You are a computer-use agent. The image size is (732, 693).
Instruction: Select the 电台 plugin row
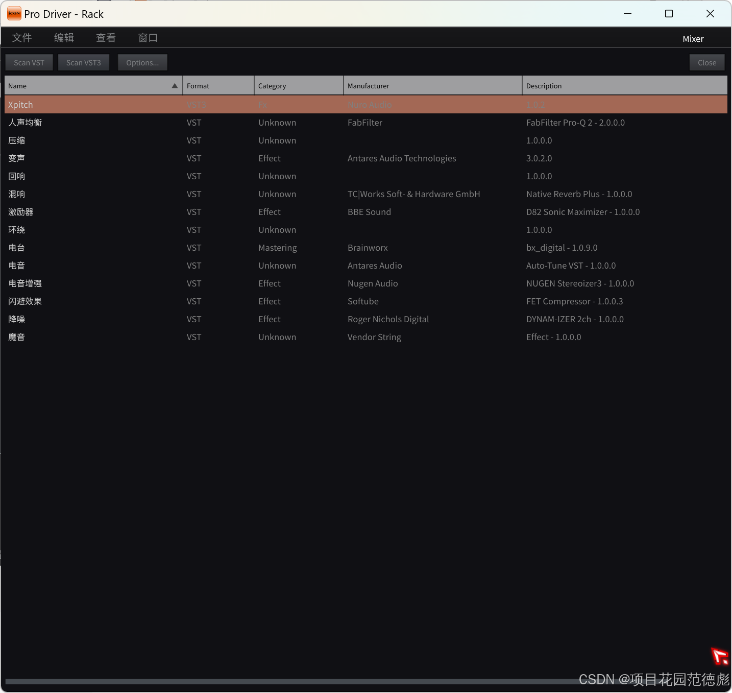[x=366, y=248]
